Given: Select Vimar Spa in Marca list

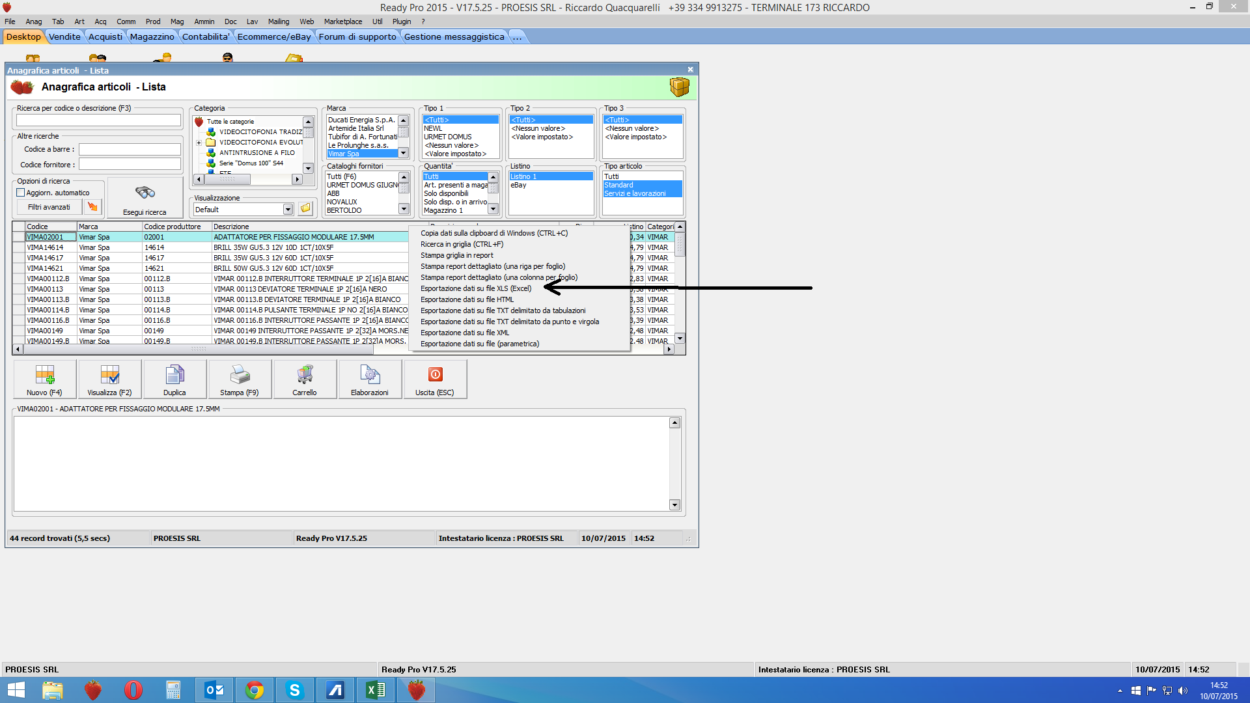Looking at the screenshot, I should (362, 154).
